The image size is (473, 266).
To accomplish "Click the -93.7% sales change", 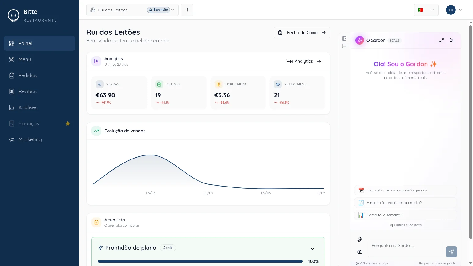I will 103,103.
